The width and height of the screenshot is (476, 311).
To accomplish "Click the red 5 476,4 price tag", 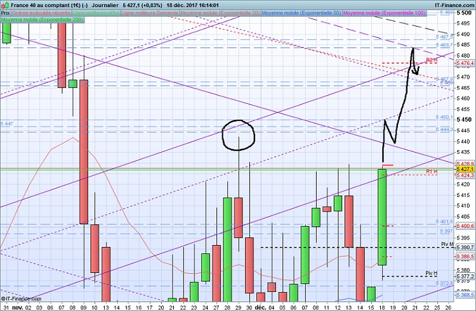I will click(x=465, y=63).
